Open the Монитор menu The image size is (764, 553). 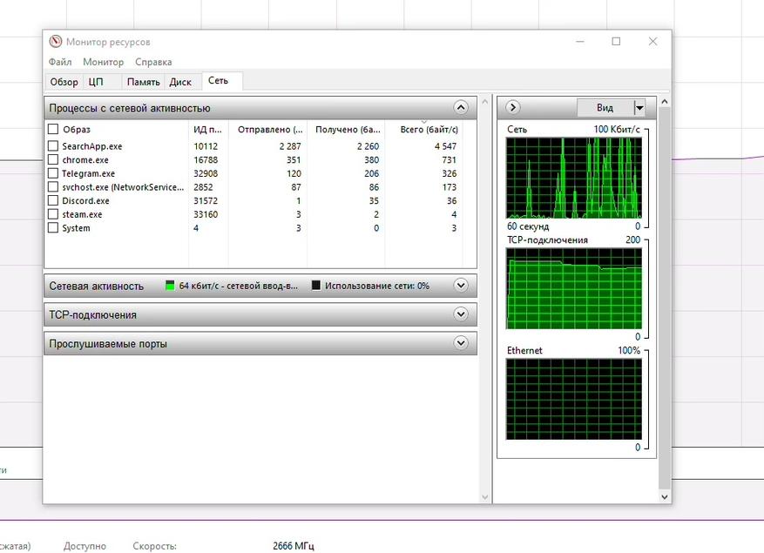pos(104,62)
